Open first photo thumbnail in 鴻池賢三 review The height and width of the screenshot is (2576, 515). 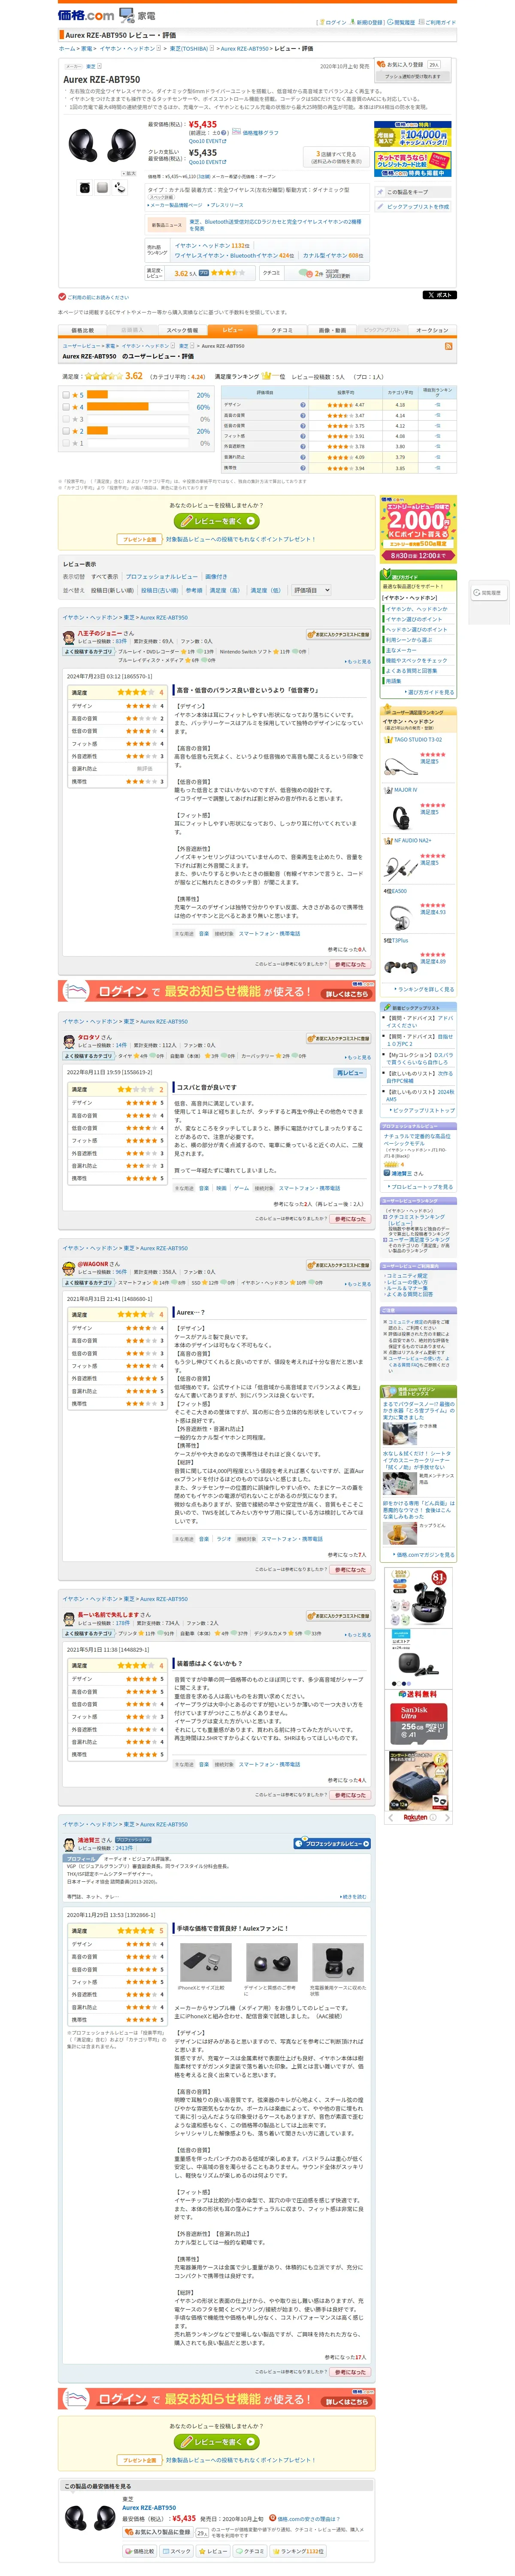206,1962
